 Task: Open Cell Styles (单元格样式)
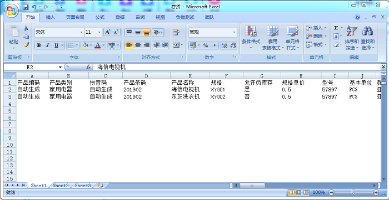click(292, 37)
